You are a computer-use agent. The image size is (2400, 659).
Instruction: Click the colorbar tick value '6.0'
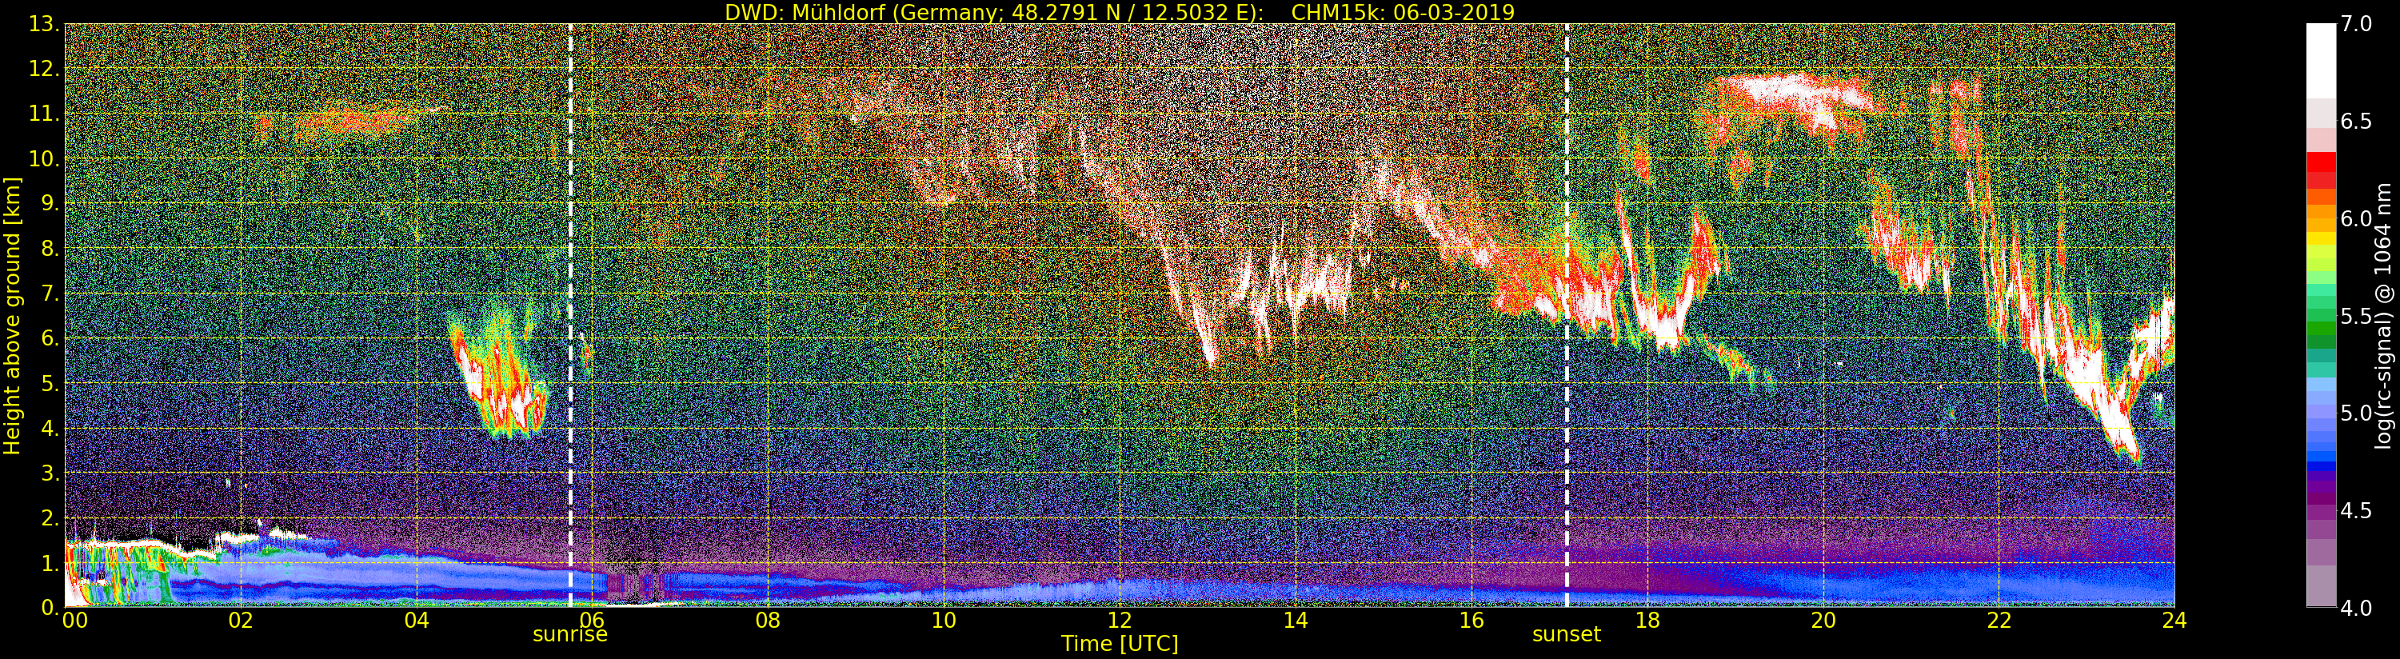coord(2357,218)
